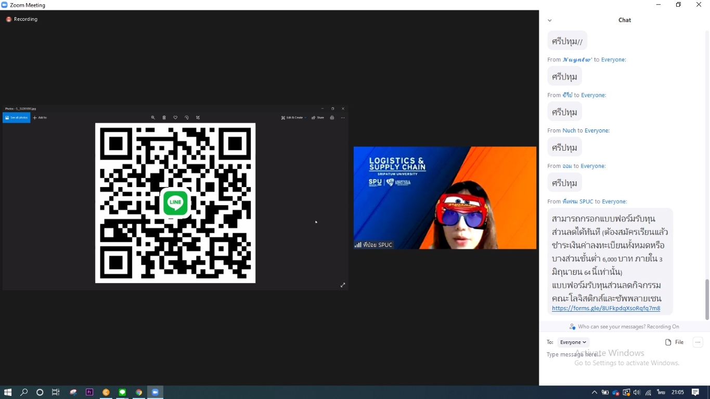Open the paint-like app on the taskbar
The image size is (710, 399).
click(73, 392)
